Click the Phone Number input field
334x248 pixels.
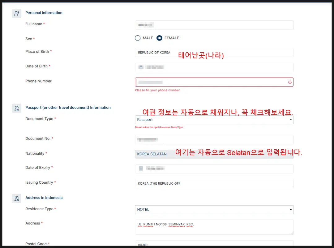point(214,82)
